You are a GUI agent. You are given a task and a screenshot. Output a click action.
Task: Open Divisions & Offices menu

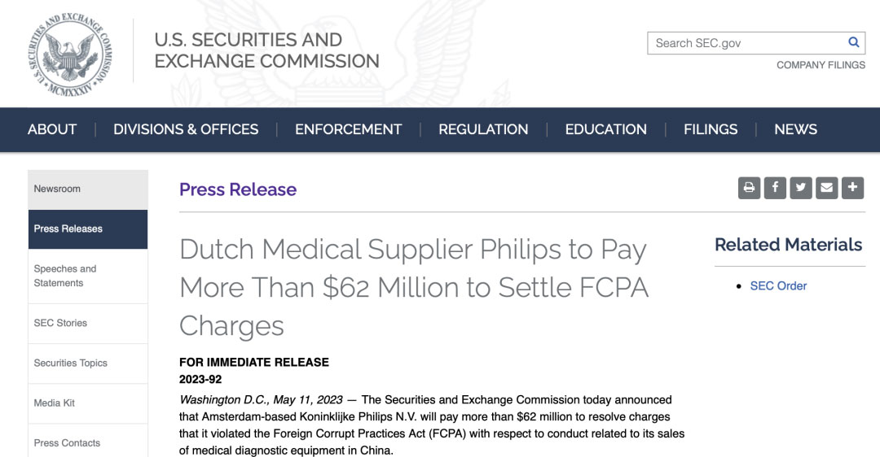[x=186, y=129]
